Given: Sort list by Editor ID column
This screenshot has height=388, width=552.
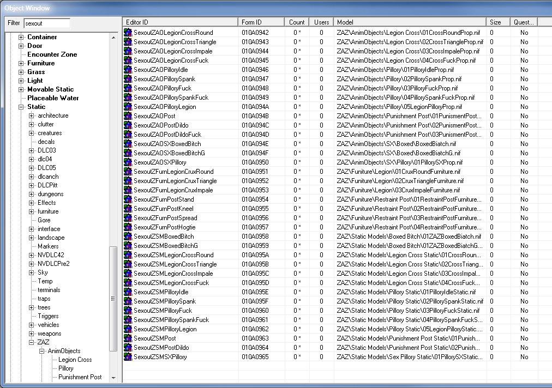Looking at the screenshot, I should coord(180,22).
